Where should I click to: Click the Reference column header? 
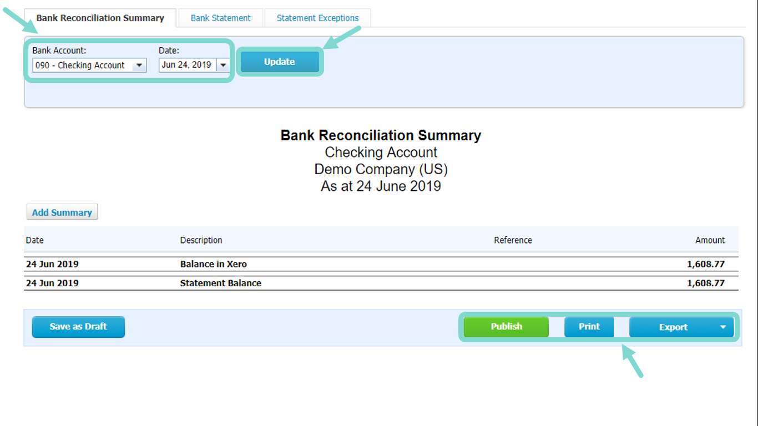[513, 240]
